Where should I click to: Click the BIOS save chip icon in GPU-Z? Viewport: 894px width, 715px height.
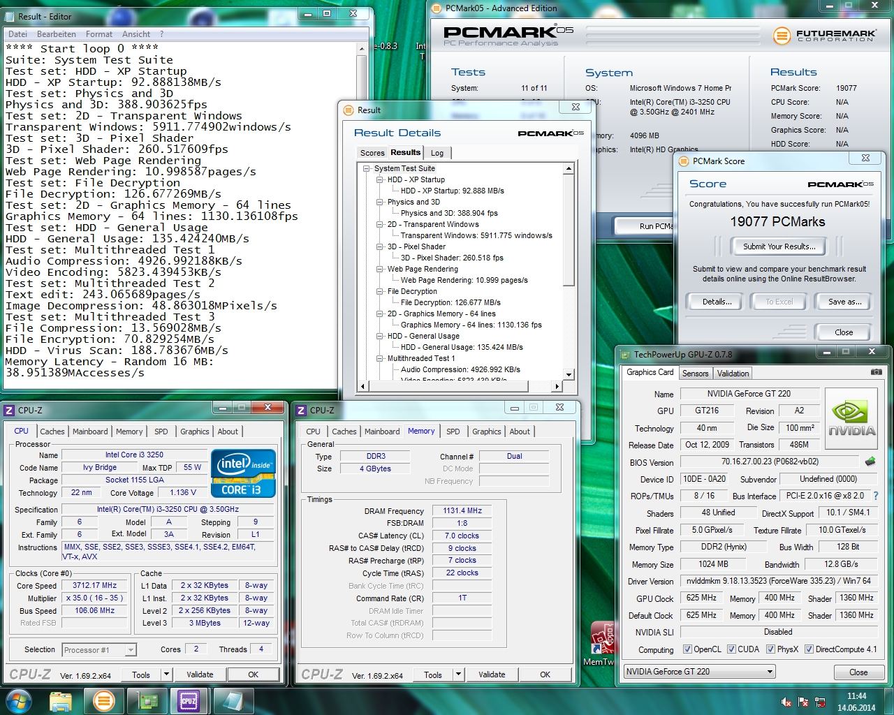click(x=870, y=462)
